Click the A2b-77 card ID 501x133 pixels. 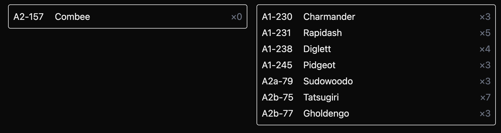point(277,113)
